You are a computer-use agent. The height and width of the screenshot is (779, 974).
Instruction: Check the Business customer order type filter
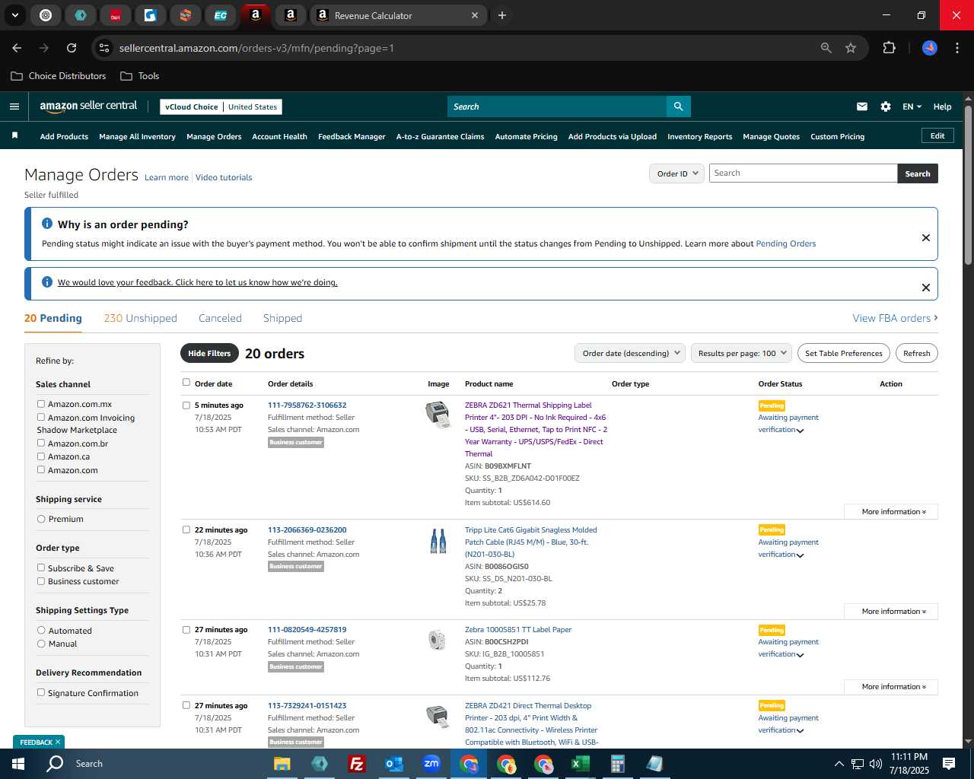click(x=41, y=581)
